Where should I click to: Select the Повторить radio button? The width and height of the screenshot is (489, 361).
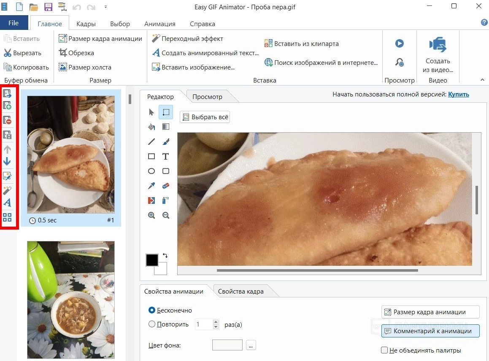pyautogui.click(x=152, y=324)
